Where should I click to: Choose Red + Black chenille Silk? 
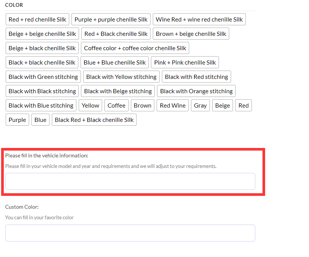(116, 34)
